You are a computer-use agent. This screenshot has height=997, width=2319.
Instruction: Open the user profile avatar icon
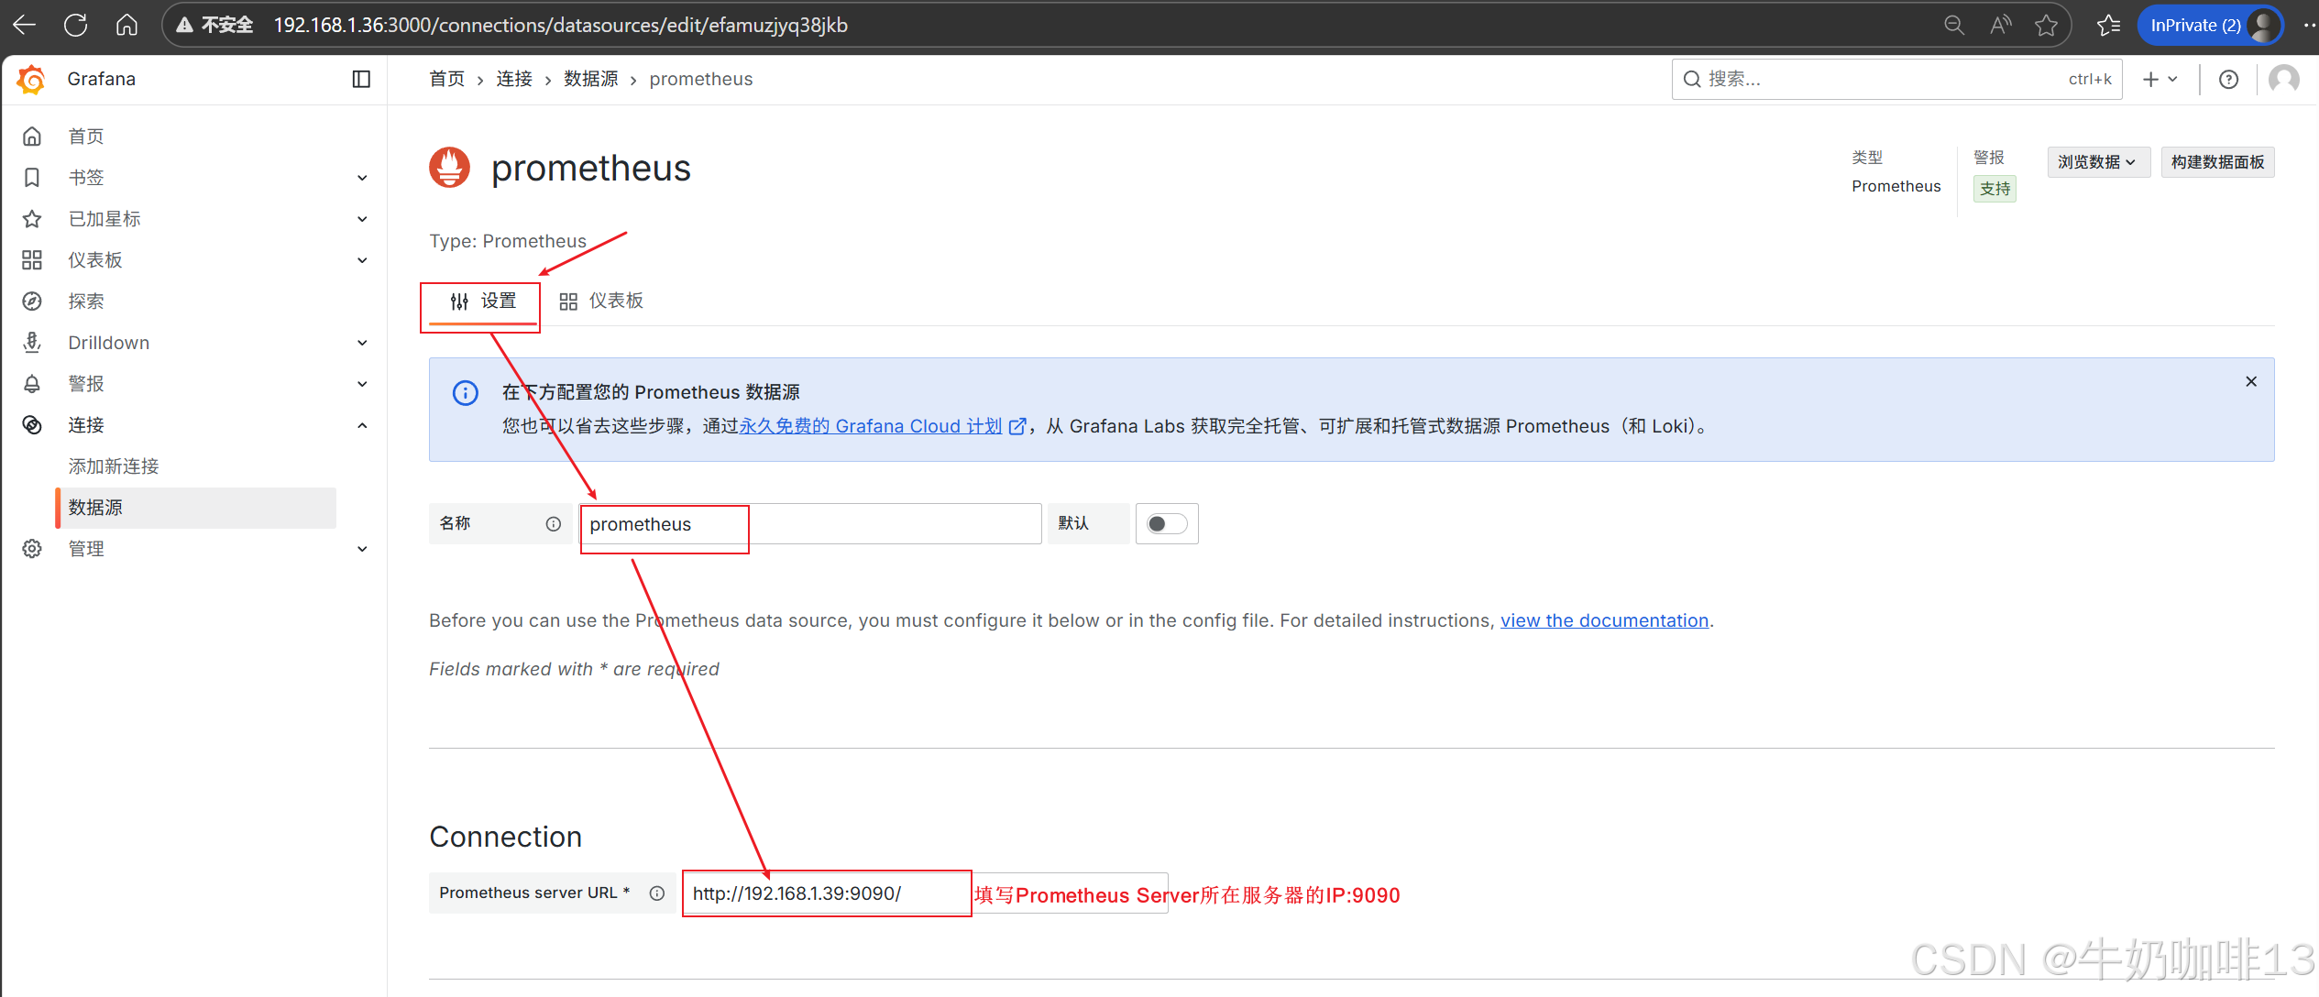click(2283, 80)
